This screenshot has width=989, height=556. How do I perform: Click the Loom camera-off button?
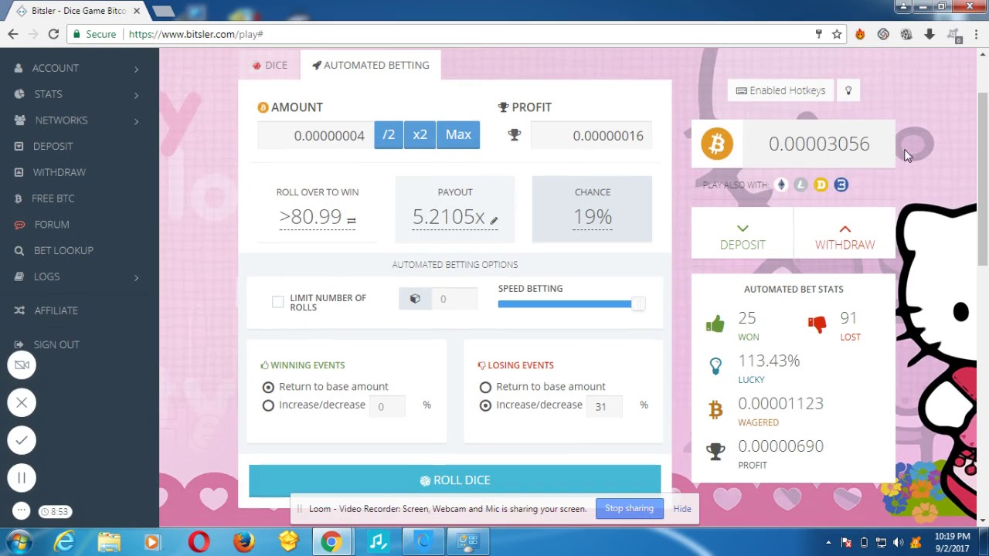pyautogui.click(x=22, y=364)
